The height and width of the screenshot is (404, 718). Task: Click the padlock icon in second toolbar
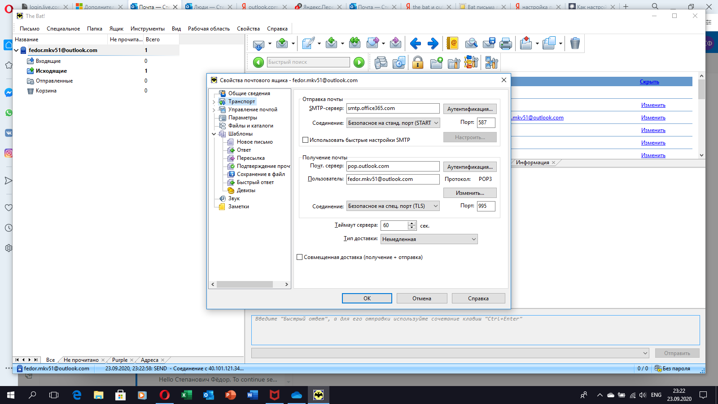pos(418,62)
